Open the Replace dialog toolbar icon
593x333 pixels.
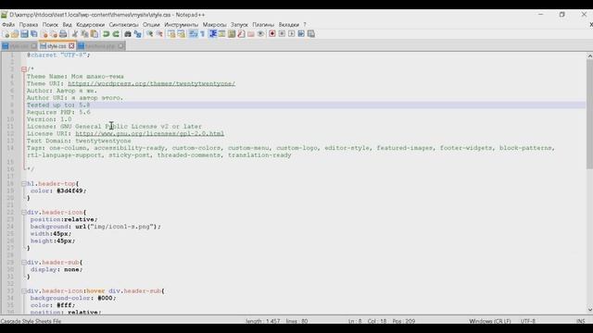138,34
